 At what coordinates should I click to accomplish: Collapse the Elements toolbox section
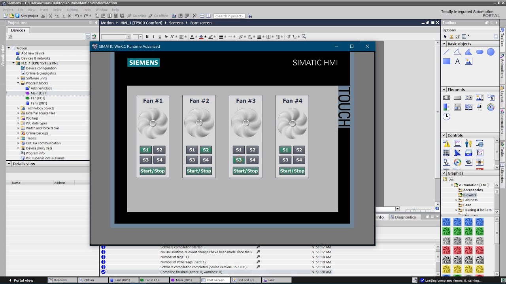pos(444,90)
